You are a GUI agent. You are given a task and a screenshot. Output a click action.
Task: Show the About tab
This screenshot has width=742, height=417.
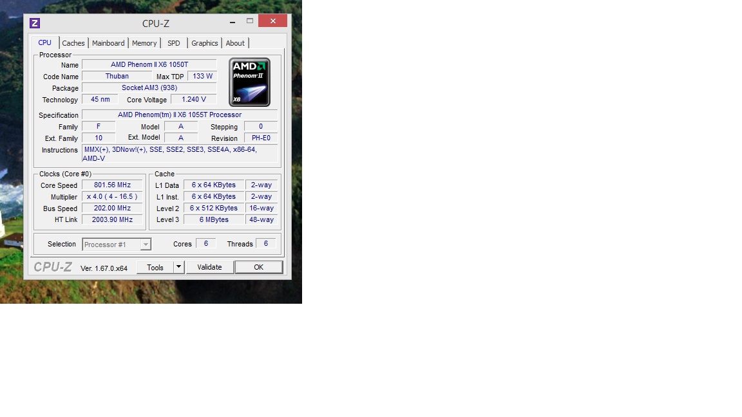(x=235, y=43)
